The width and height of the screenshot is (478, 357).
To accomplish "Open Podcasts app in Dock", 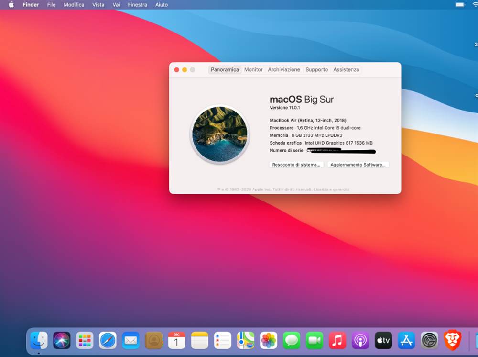I will point(360,340).
